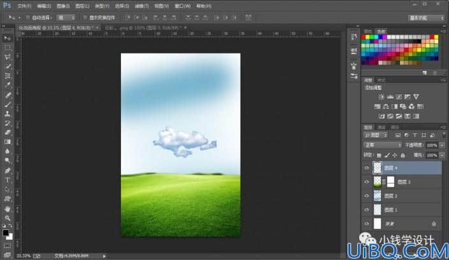This screenshot has width=449, height=260.
Task: Add an Exposure adjustment layer
Action: (x=407, y=97)
